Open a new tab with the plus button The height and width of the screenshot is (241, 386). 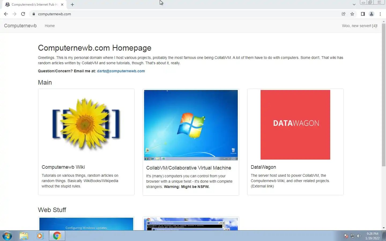pyautogui.click(x=72, y=5)
